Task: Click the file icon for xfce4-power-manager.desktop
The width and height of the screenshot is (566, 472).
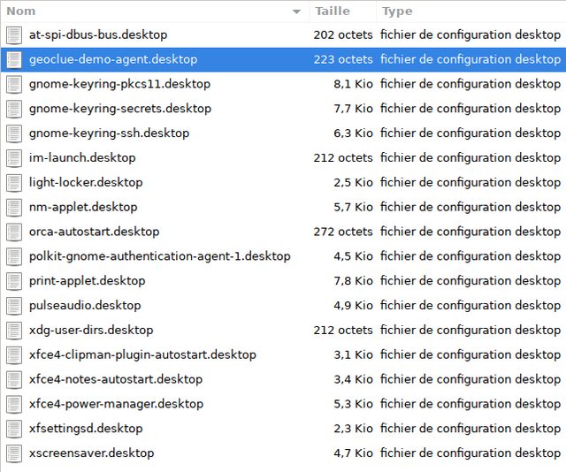Action: [14, 404]
